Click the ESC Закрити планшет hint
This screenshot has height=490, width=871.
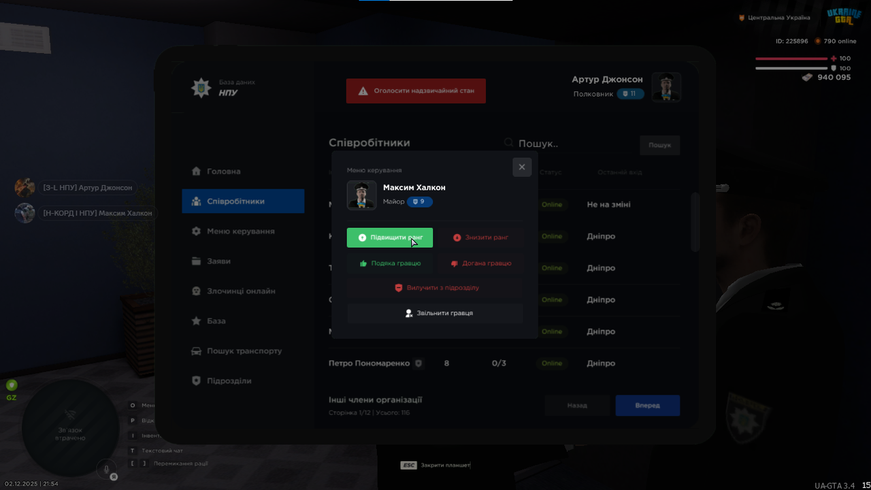pyautogui.click(x=435, y=465)
